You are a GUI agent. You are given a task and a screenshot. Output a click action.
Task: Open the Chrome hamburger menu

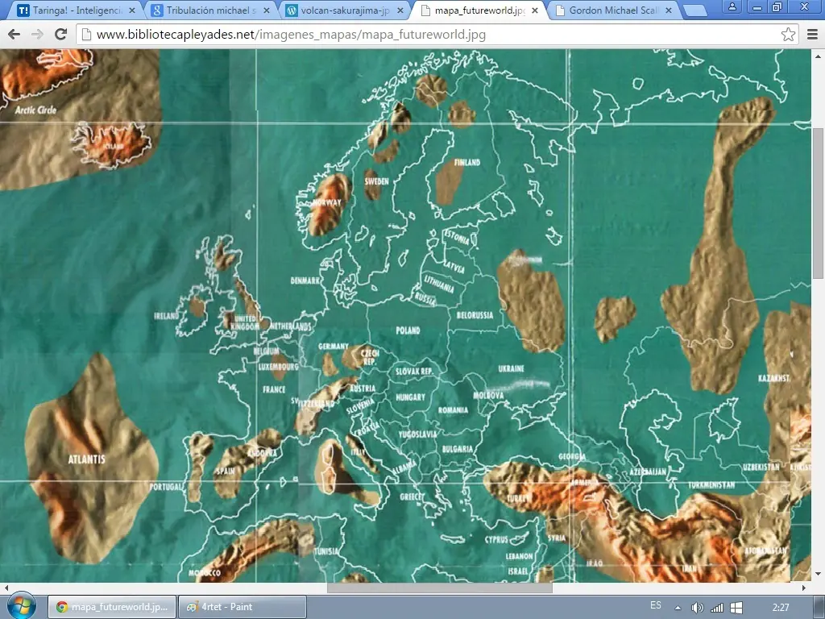coord(812,34)
